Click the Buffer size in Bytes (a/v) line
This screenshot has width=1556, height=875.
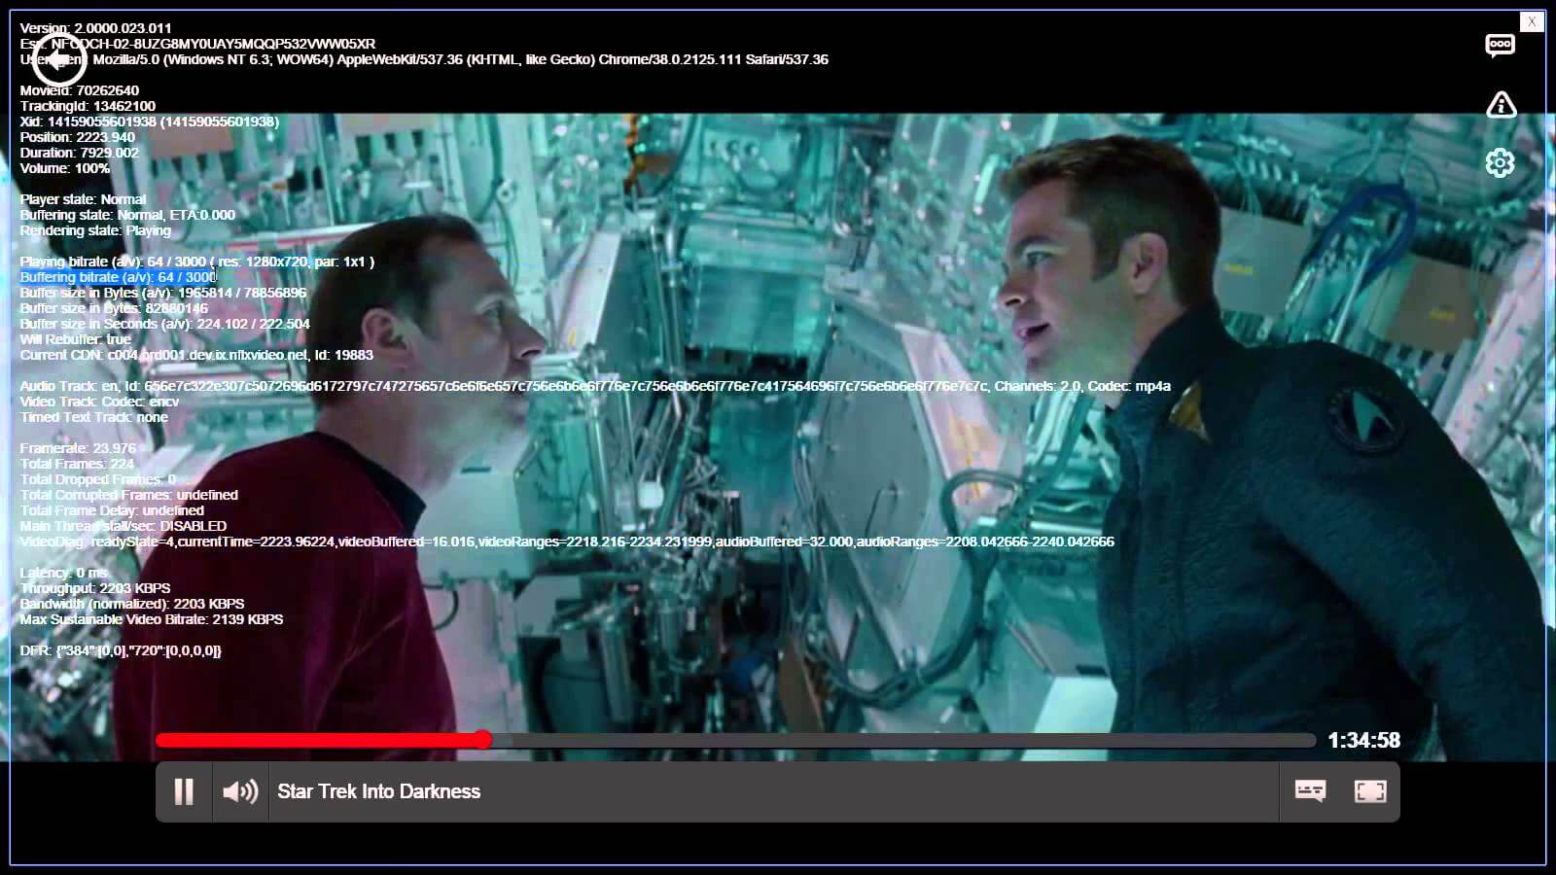click(163, 293)
